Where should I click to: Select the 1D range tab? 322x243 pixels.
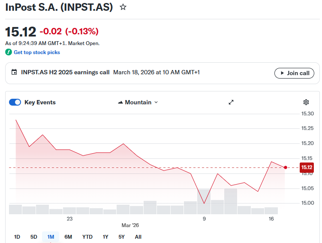click(x=17, y=237)
